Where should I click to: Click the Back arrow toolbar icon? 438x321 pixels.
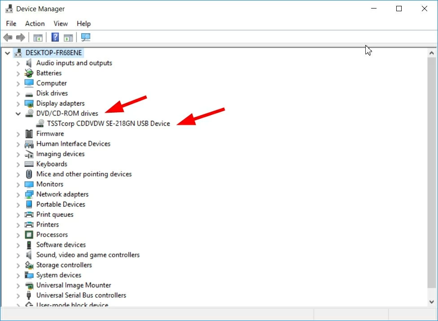[x=8, y=37]
